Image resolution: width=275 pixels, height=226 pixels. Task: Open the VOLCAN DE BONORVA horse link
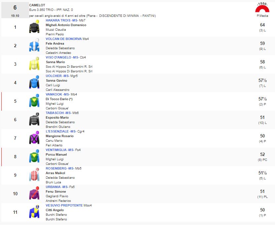click(x=63, y=39)
